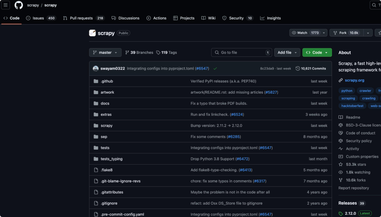The image size is (381, 217).
Task: Click the fork icon beside 10.6k forks
Action: pyautogui.click(x=340, y=180)
